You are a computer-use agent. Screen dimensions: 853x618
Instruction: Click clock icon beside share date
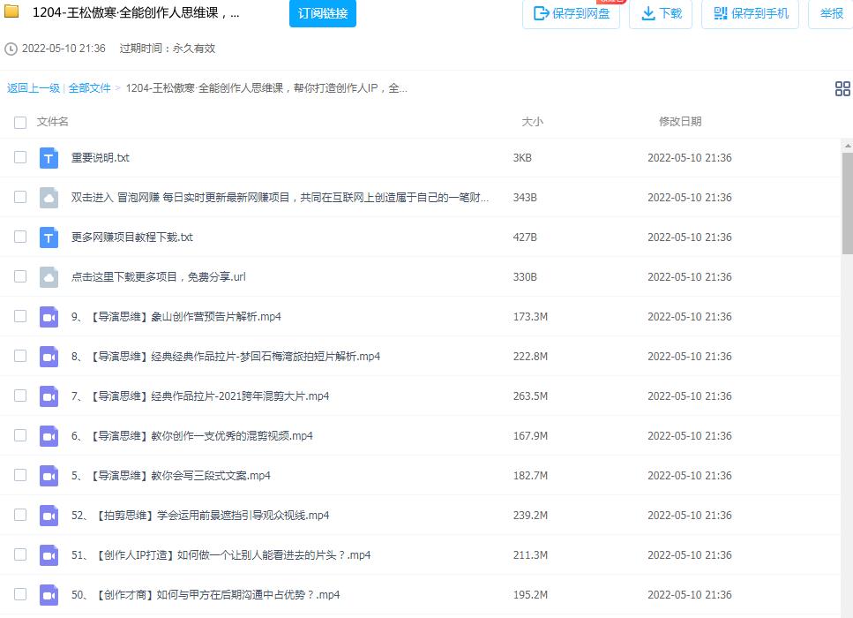(11, 49)
